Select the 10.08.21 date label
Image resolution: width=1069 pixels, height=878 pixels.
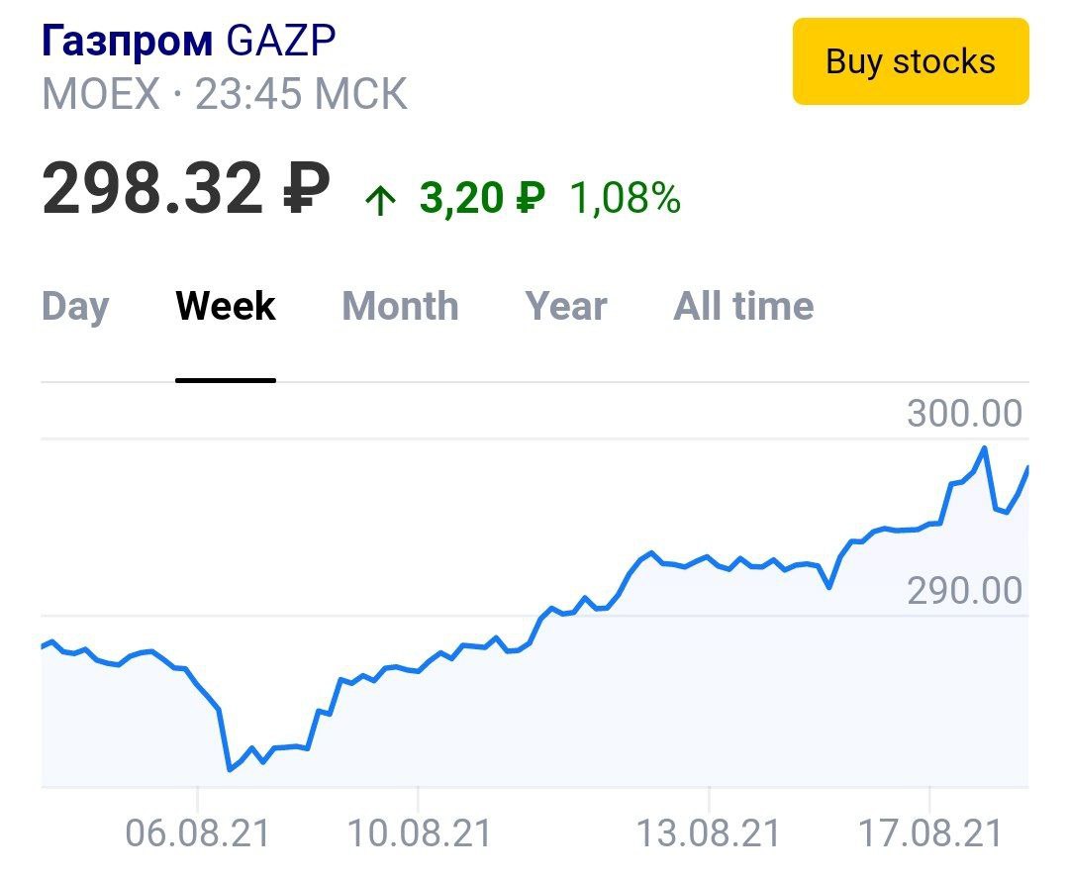(419, 833)
